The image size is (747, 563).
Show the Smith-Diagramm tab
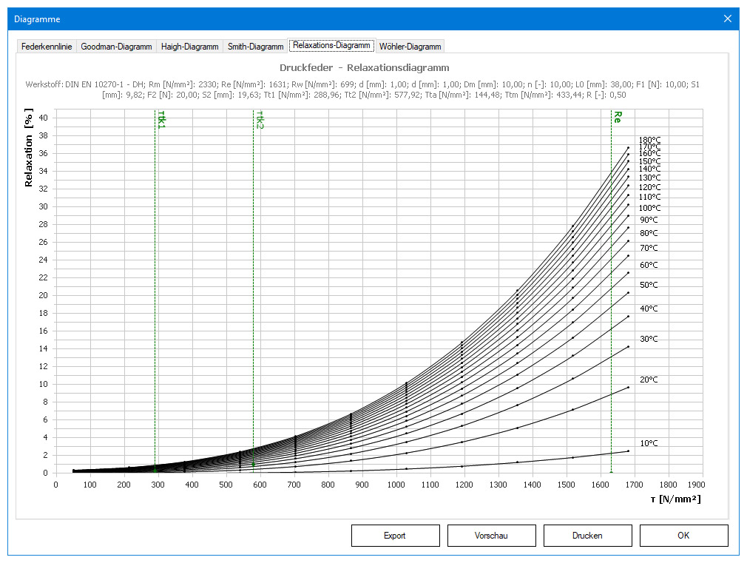[255, 47]
